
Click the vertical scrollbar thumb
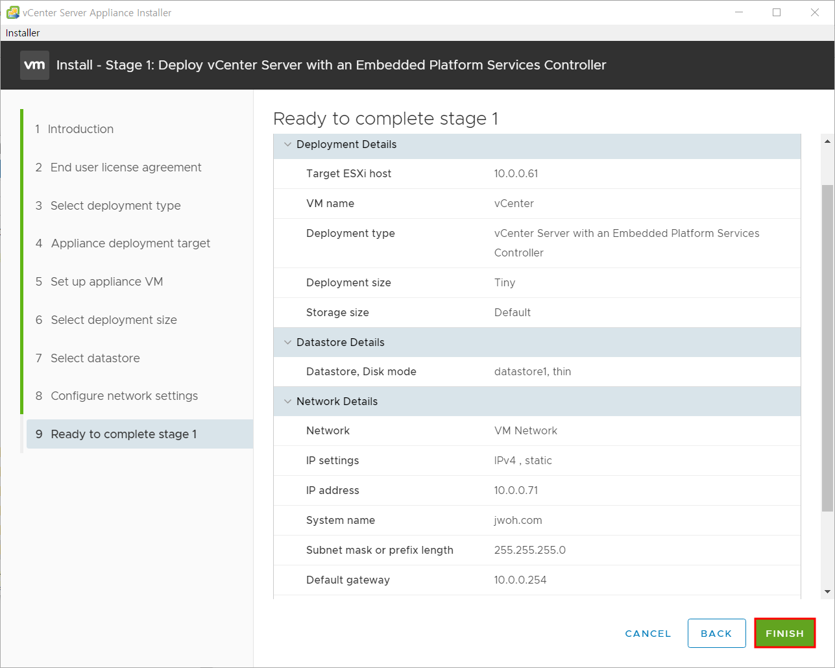tap(827, 347)
